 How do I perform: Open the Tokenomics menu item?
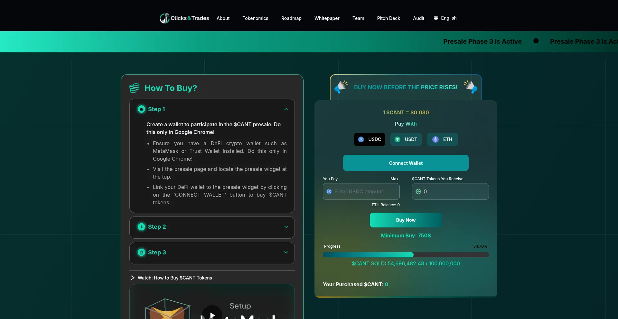click(x=255, y=18)
